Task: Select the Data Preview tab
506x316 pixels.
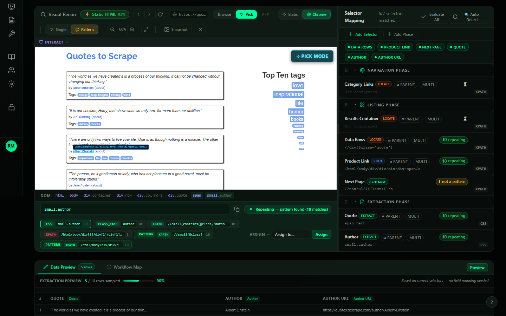Action: (x=69, y=267)
